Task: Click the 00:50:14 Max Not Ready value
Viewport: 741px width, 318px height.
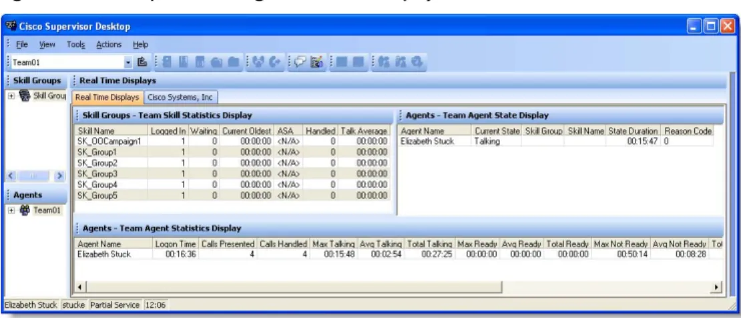Action: (x=633, y=255)
